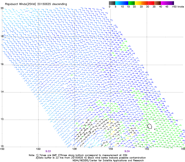Click the latitude label '10' on left axis
Image resolution: width=185 pixels, height=162 pixels.
click(2, 146)
